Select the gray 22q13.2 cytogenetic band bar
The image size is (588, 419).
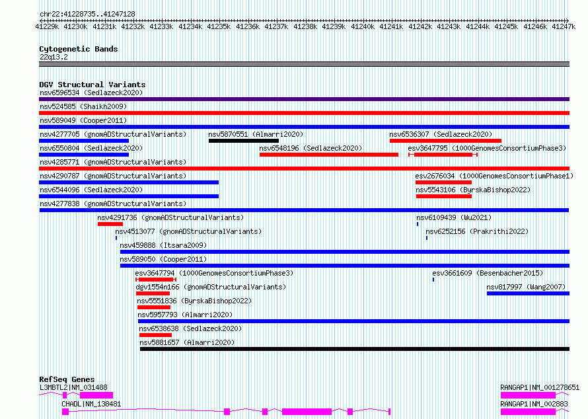(x=304, y=64)
